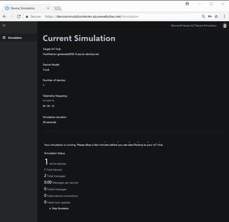Select the Simulation sidebar item
The height and width of the screenshot is (222, 229).
(18, 38)
